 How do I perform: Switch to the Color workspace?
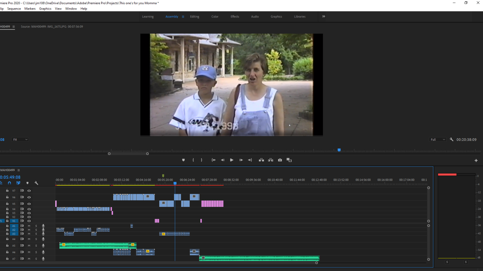pos(215,17)
